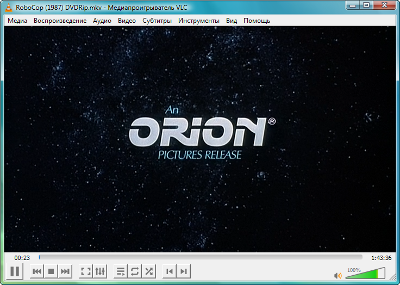This screenshot has width=400, height=285.
Task: Show the playlist
Action: click(x=121, y=271)
